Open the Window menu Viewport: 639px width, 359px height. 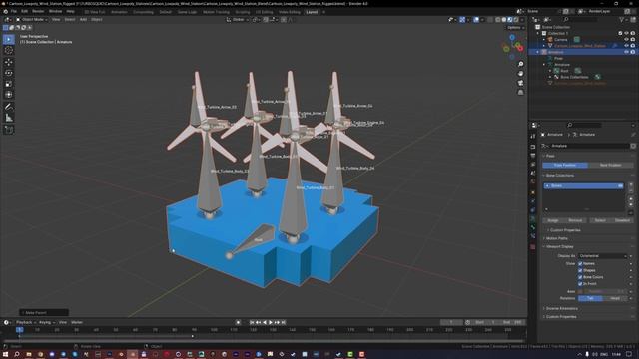pyautogui.click(x=56, y=11)
